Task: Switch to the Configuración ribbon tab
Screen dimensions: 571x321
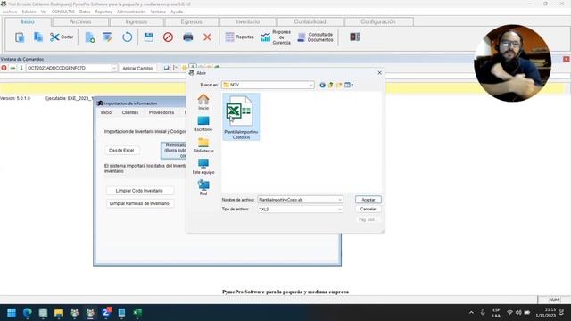Action: (x=378, y=21)
